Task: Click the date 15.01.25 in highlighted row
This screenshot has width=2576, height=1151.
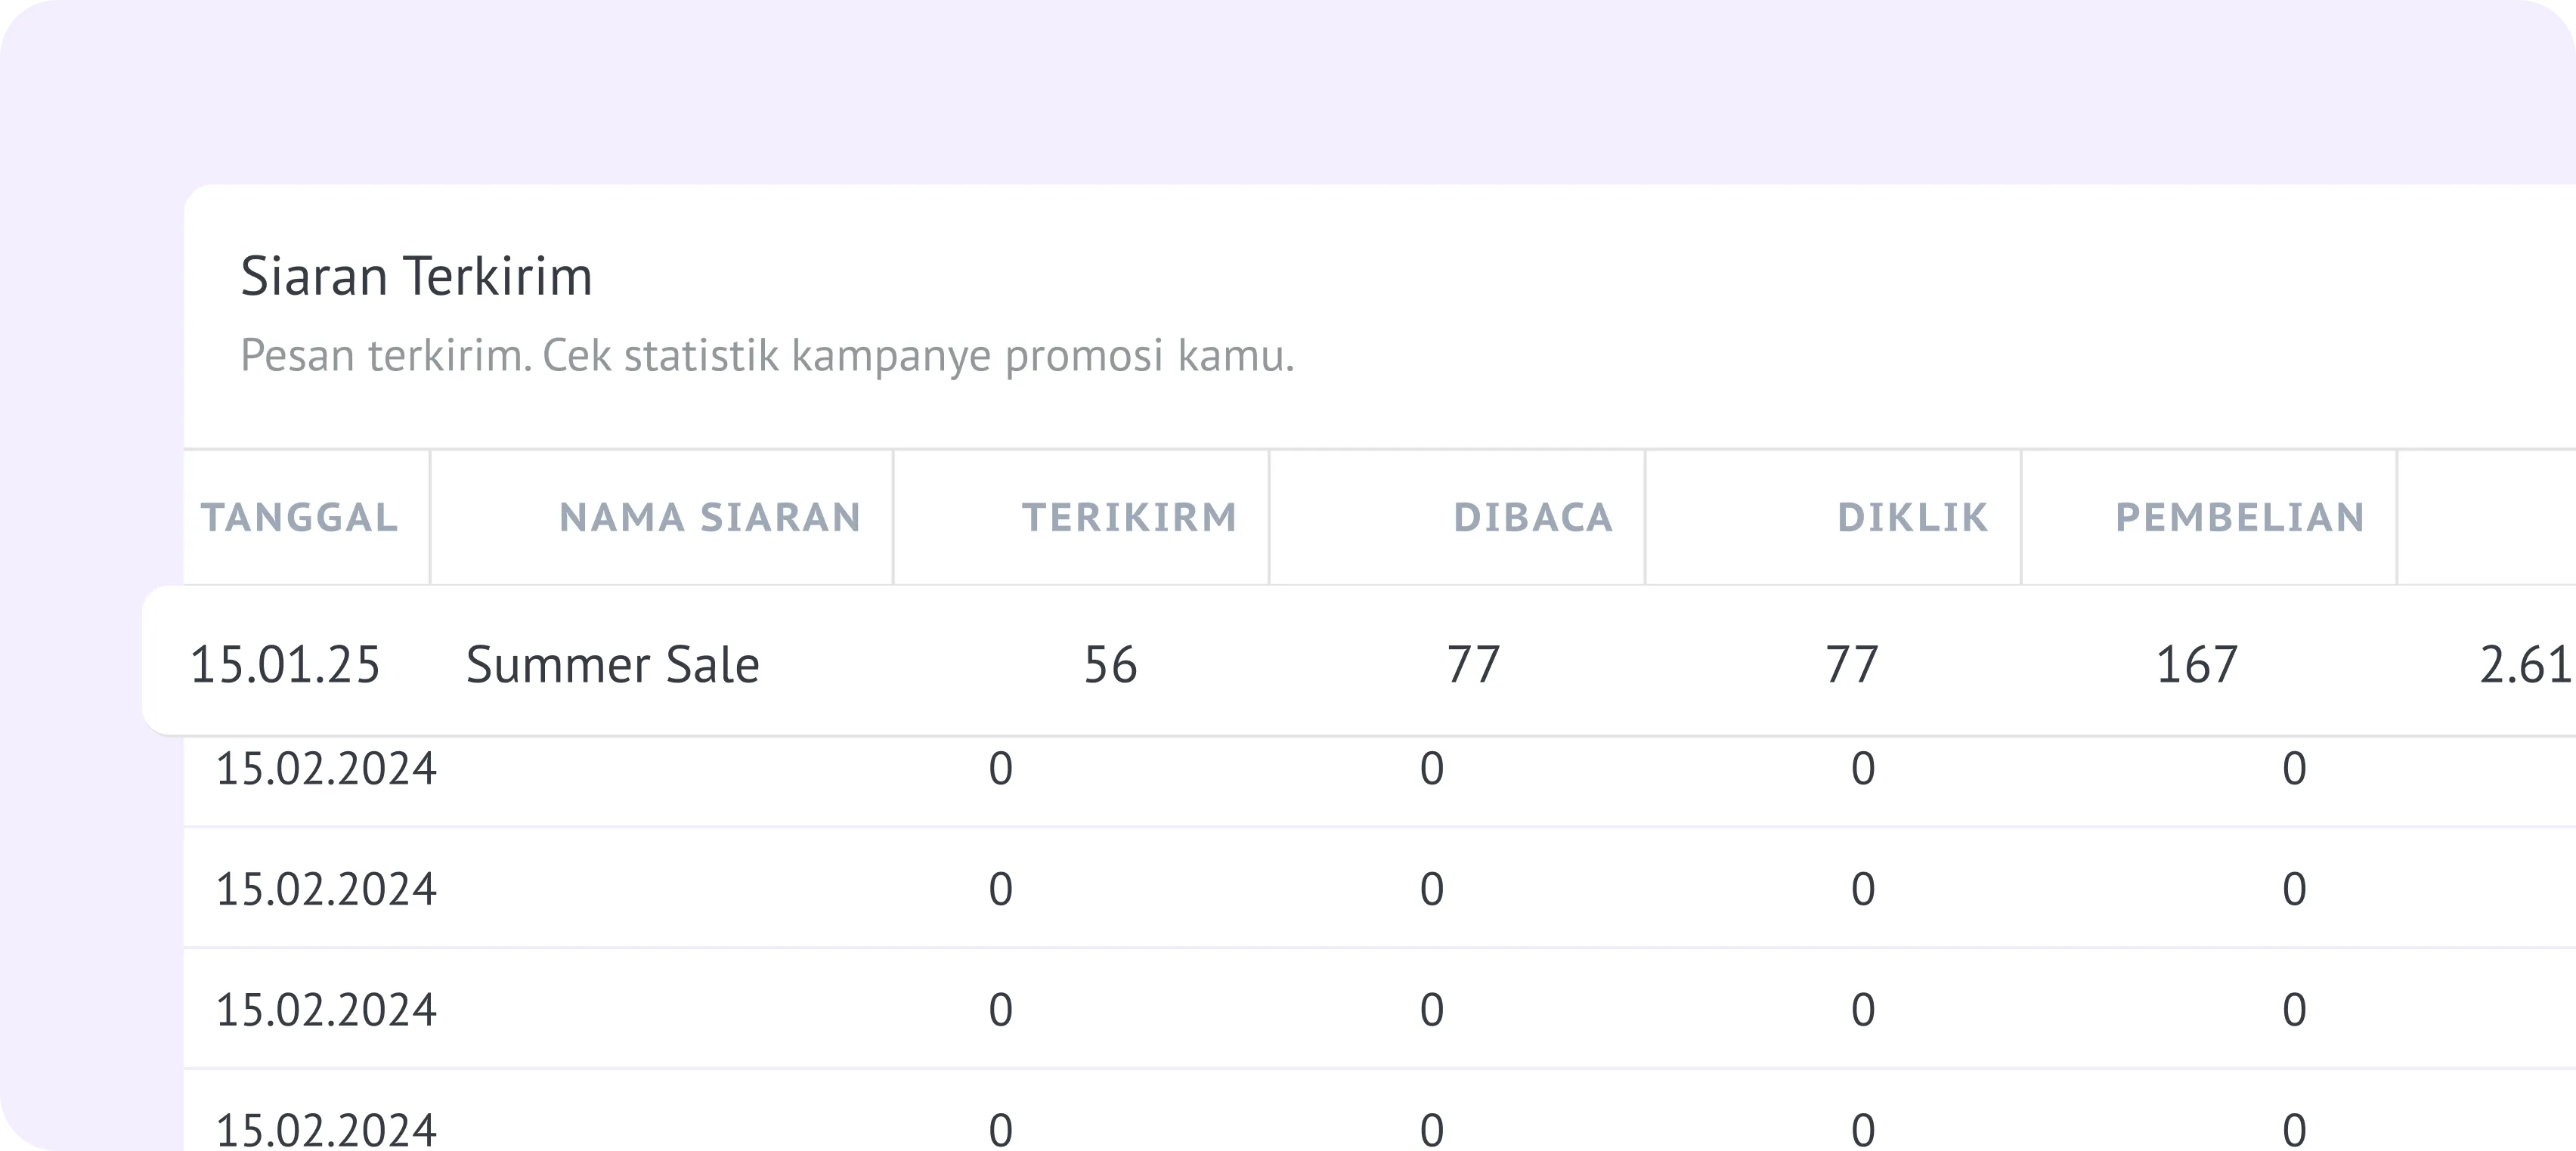Action: (x=285, y=665)
